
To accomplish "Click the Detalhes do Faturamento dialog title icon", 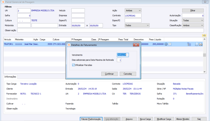I will pos(69,45).
